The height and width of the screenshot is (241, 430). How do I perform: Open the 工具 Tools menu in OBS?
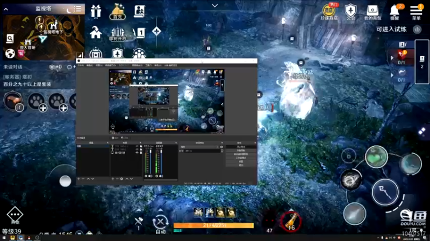pos(148,65)
